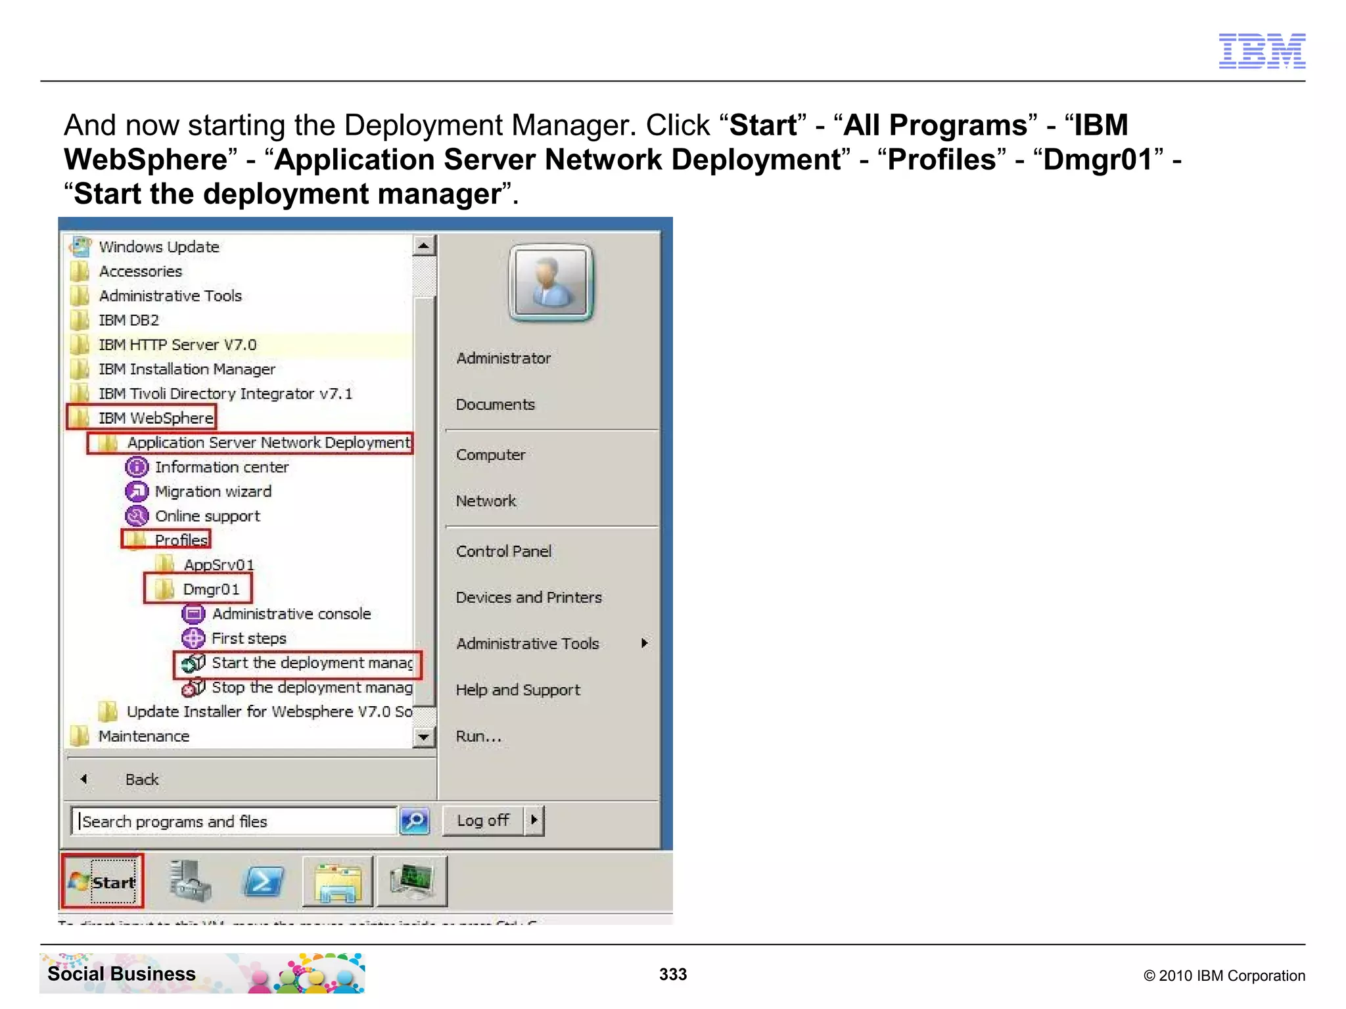
Task: Click the scrollbar down arrow in programs list
Action: 424,737
